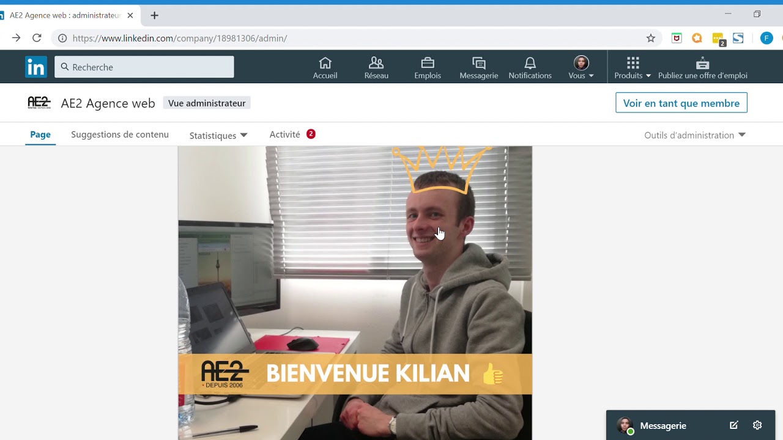Viewport: 783px width, 440px height.
Task: Click Publiez une offre d'emploi
Action: (x=703, y=67)
